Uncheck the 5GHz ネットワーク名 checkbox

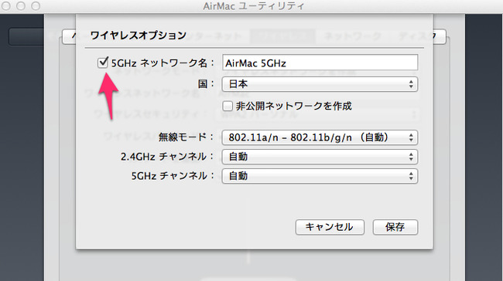(x=103, y=63)
